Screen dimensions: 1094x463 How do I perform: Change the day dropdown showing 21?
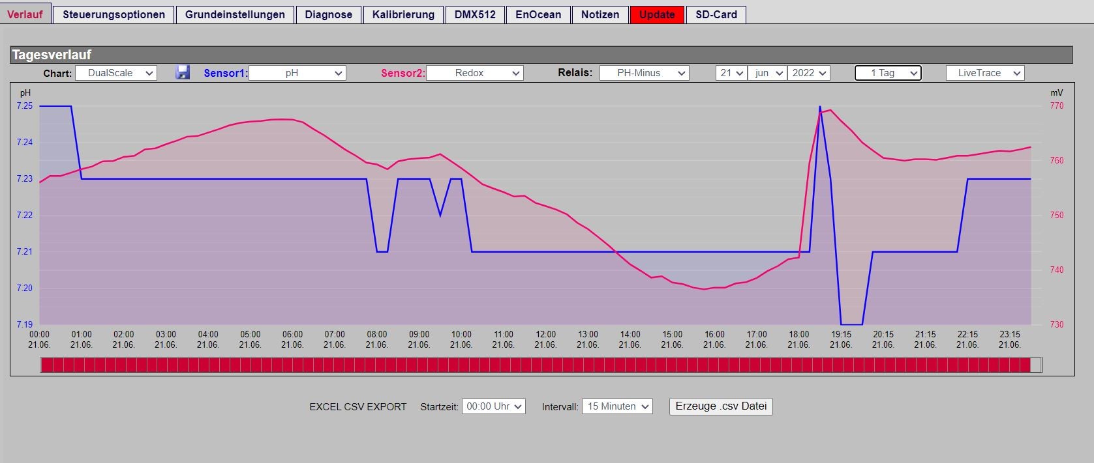coord(731,73)
